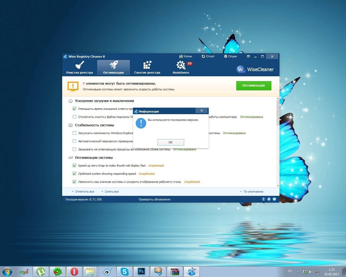346x277 pixels.
Task: Click the red 10 notification badge
Action: [x=189, y=64]
